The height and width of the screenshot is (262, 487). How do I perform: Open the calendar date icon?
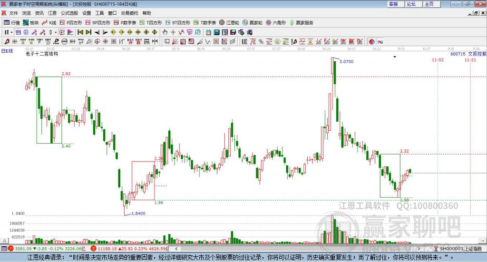click(208, 32)
